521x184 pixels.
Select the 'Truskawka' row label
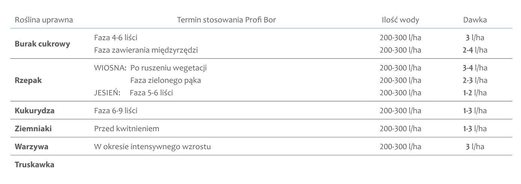click(x=35, y=165)
